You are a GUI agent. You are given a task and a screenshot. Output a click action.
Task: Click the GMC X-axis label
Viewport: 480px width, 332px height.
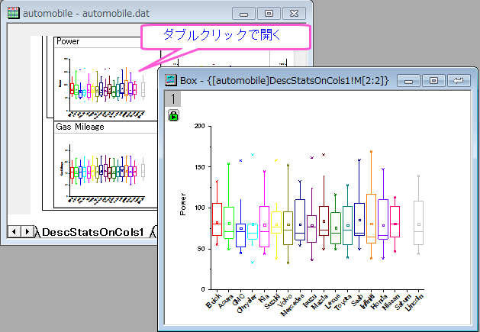(238, 299)
